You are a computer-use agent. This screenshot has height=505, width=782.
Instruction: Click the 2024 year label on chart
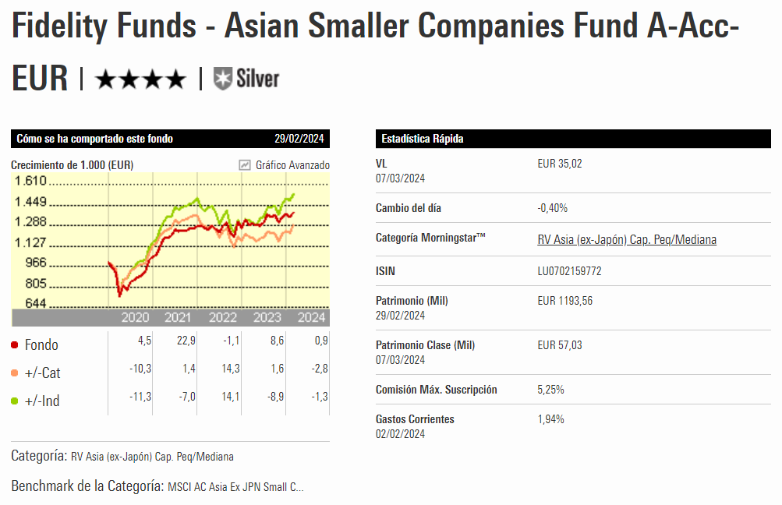pyautogui.click(x=312, y=317)
